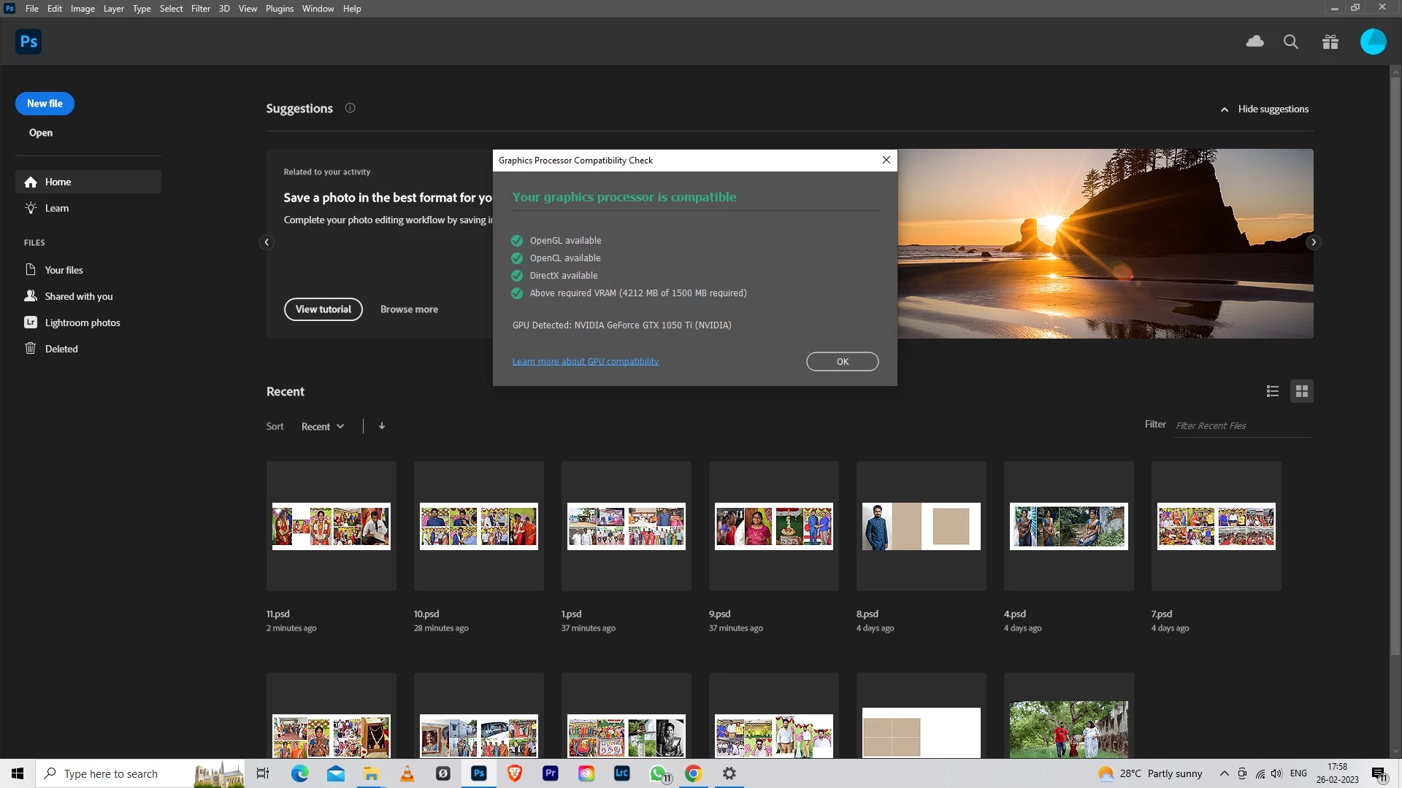Toggle sort order arrow

(381, 426)
